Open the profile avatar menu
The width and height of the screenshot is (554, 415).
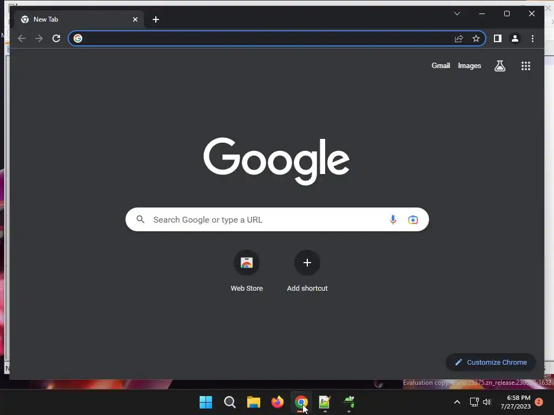click(x=515, y=38)
